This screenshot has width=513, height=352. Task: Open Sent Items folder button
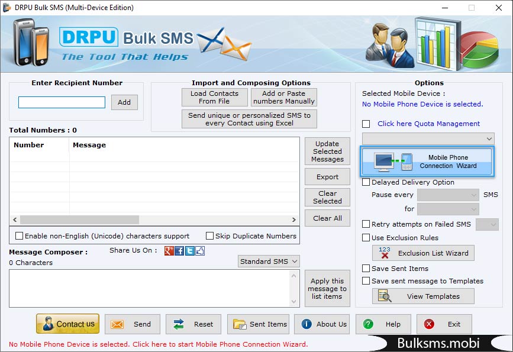[x=258, y=324]
